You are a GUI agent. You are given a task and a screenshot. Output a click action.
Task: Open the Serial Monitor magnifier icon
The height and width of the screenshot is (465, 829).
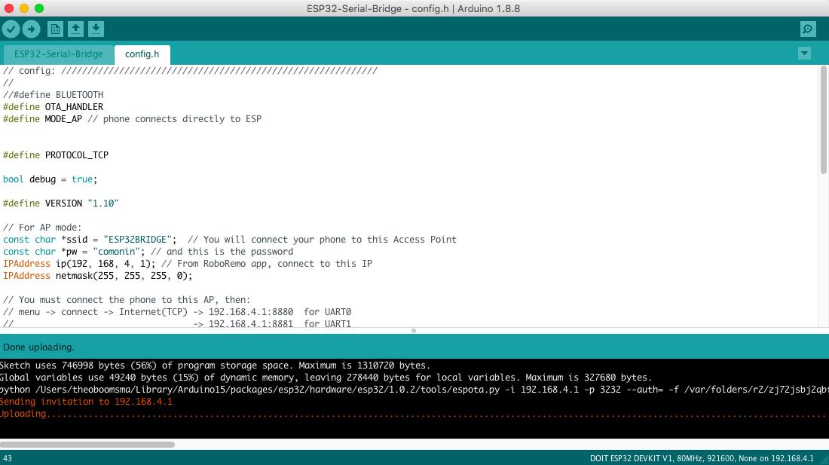808,29
